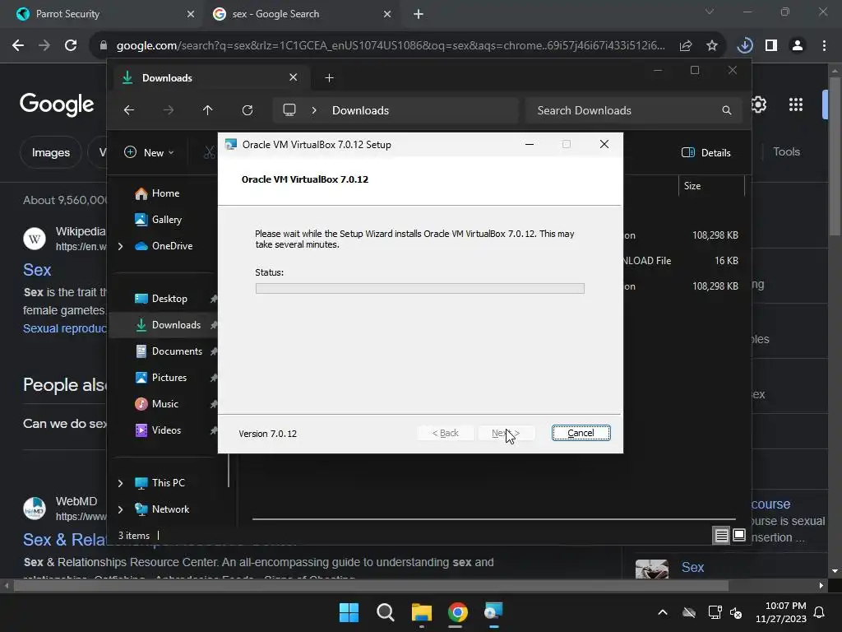Open the notification bell
This screenshot has height=632, width=842.
point(820,612)
